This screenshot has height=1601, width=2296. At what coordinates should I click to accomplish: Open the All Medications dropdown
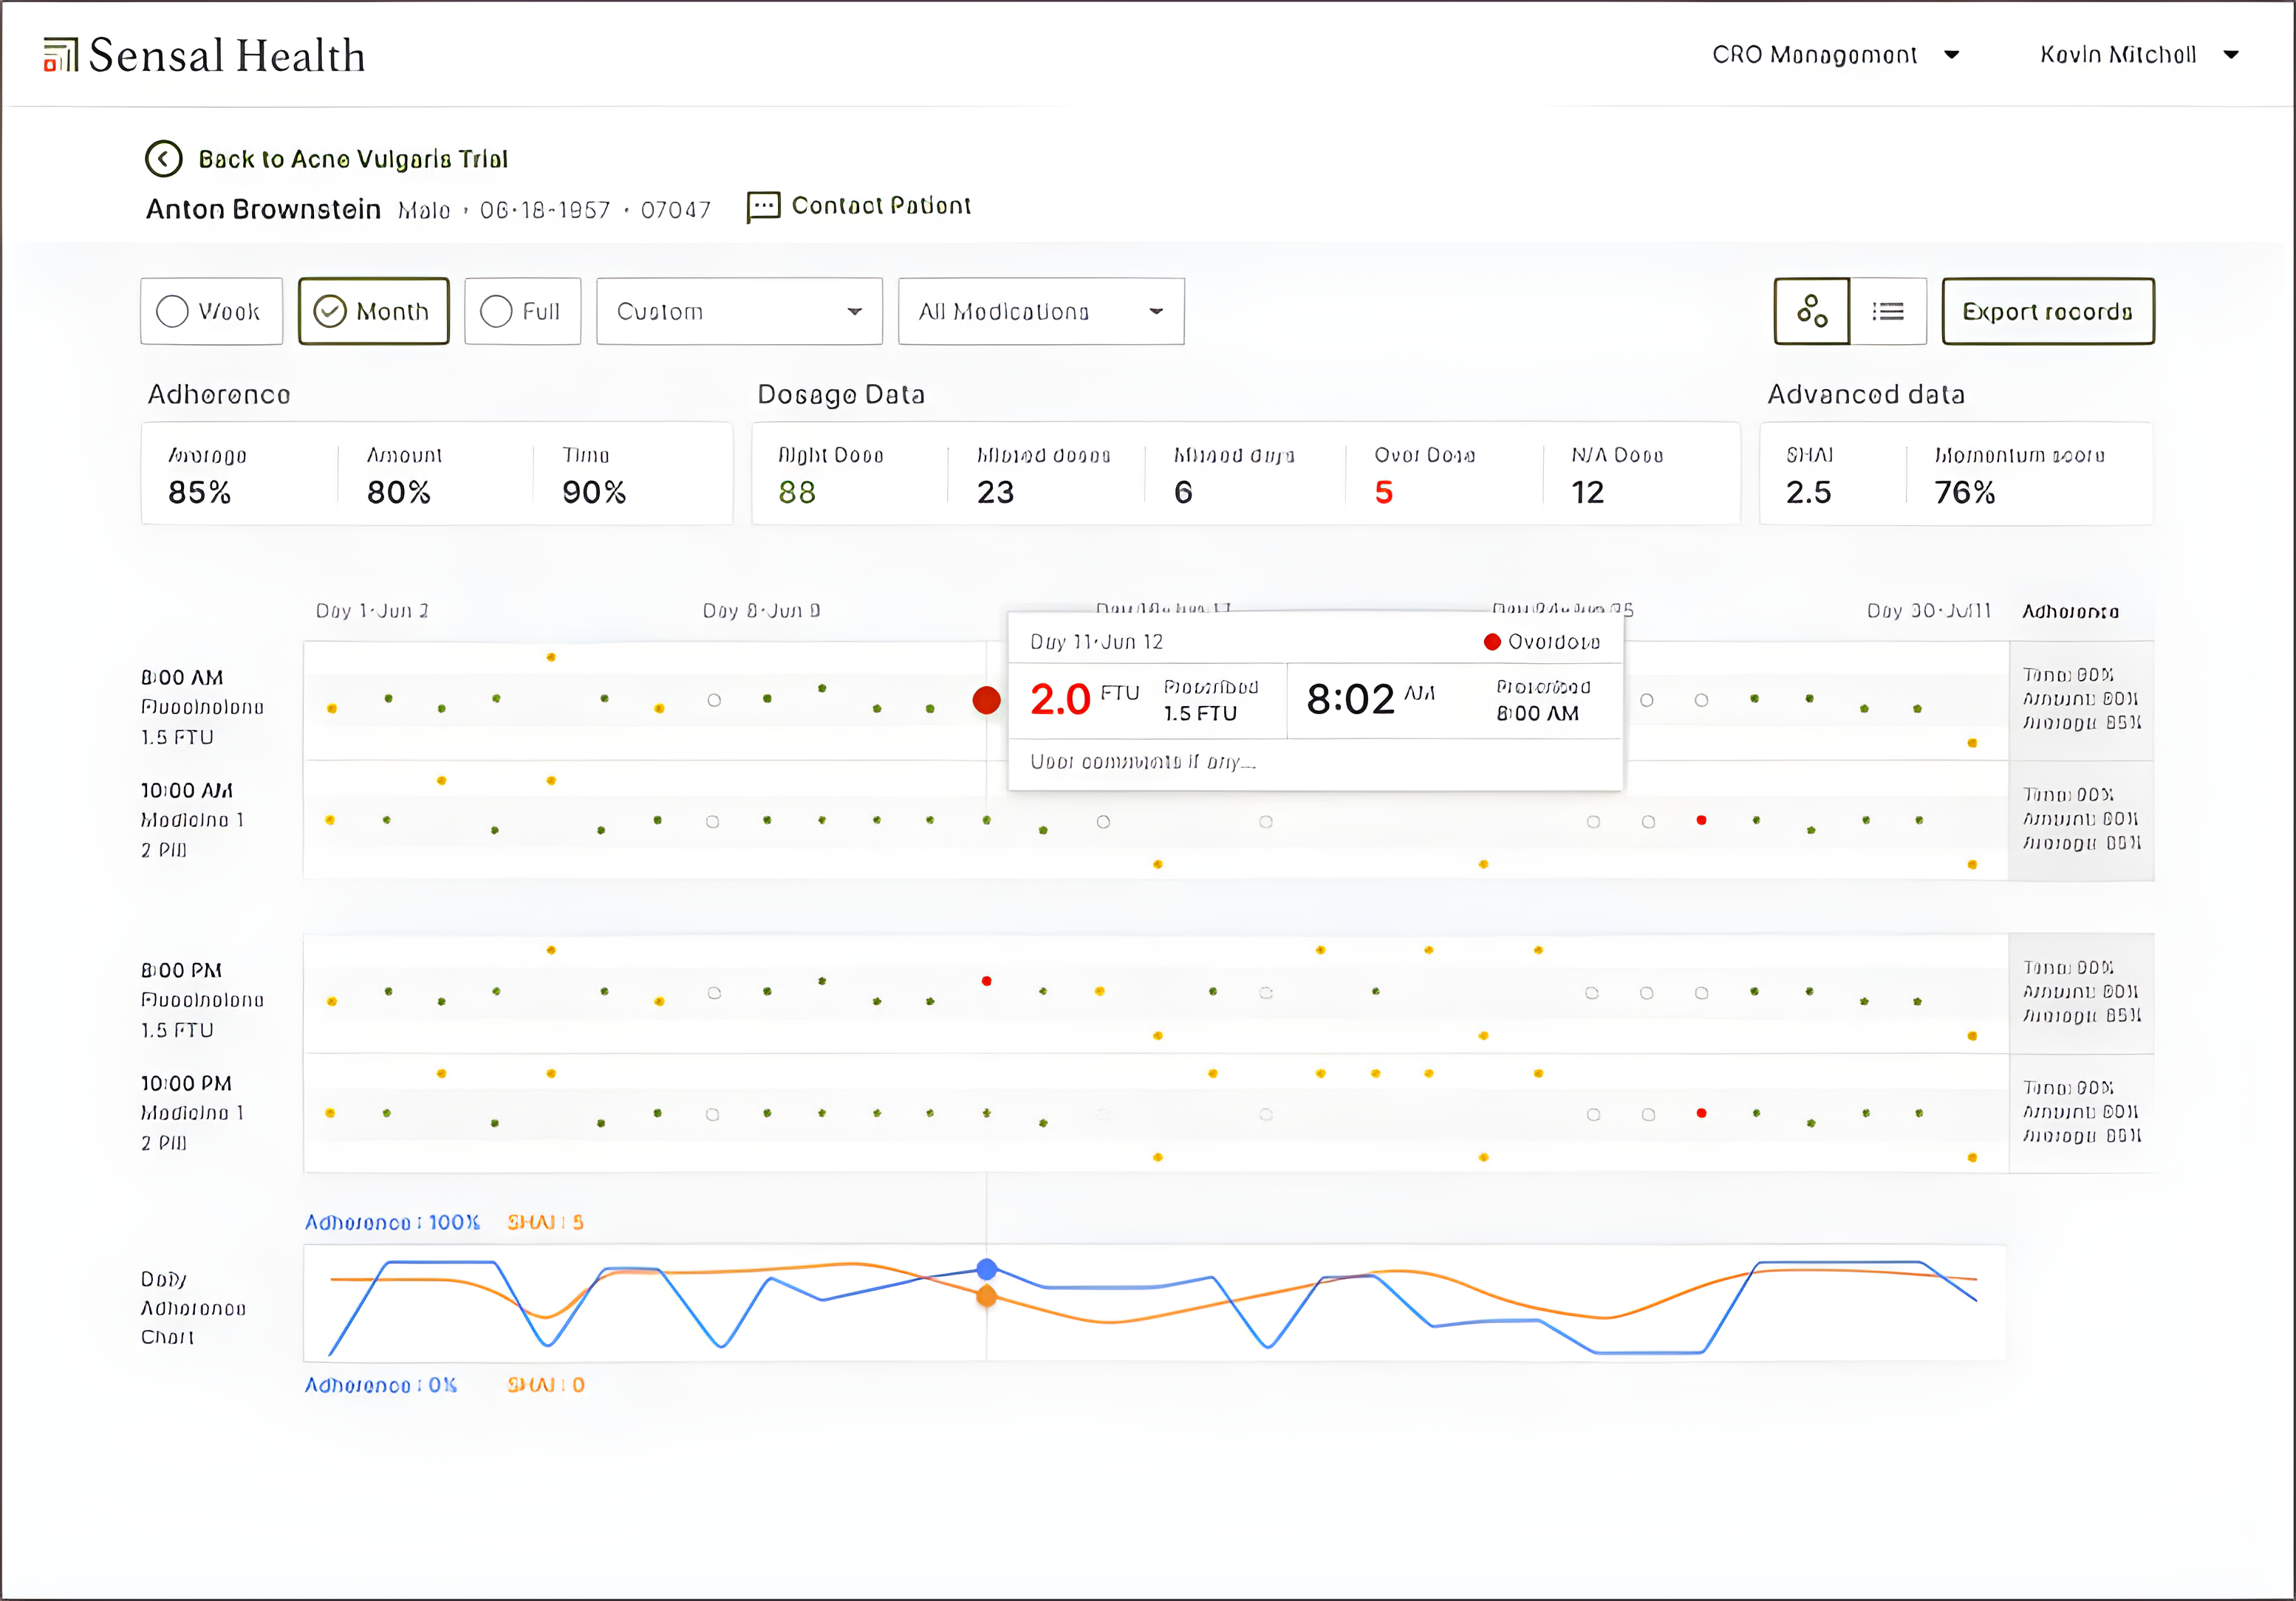click(1041, 311)
